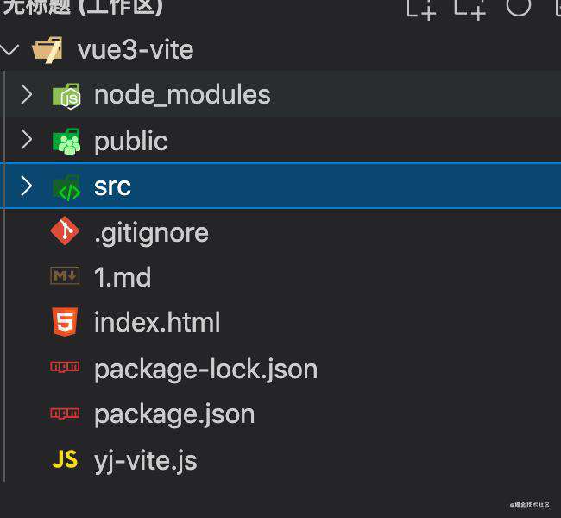Open the index.html file
Viewport: 561px width, 518px height.
coord(157,322)
